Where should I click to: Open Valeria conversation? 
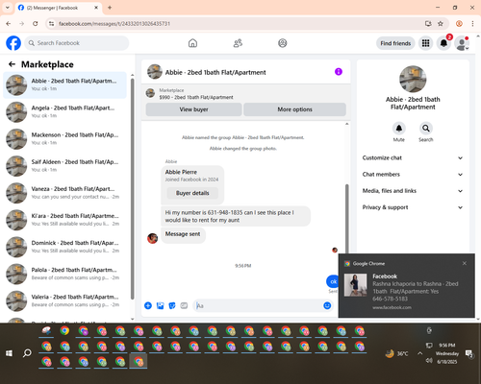pos(64,300)
